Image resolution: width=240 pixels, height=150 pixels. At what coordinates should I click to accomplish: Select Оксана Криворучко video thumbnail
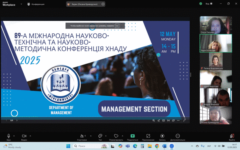[216, 115]
